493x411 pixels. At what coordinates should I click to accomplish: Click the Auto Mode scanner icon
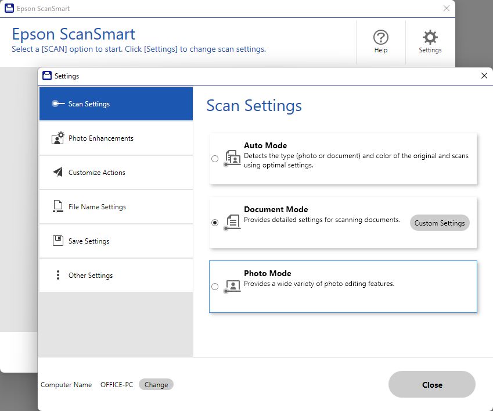coord(232,158)
